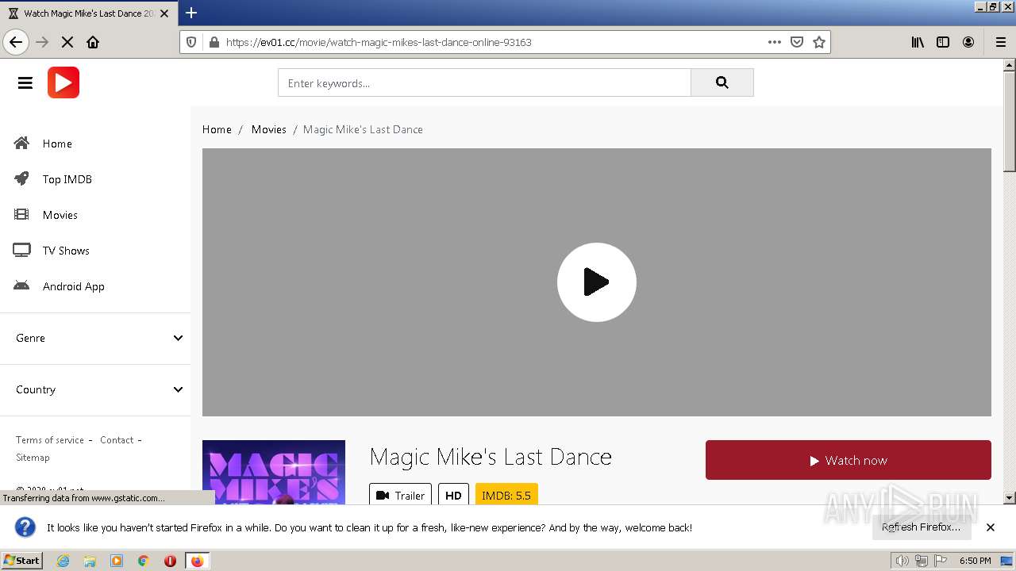The image size is (1016, 571).
Task: Open the Library bookmarks icon
Action: [x=918, y=42]
